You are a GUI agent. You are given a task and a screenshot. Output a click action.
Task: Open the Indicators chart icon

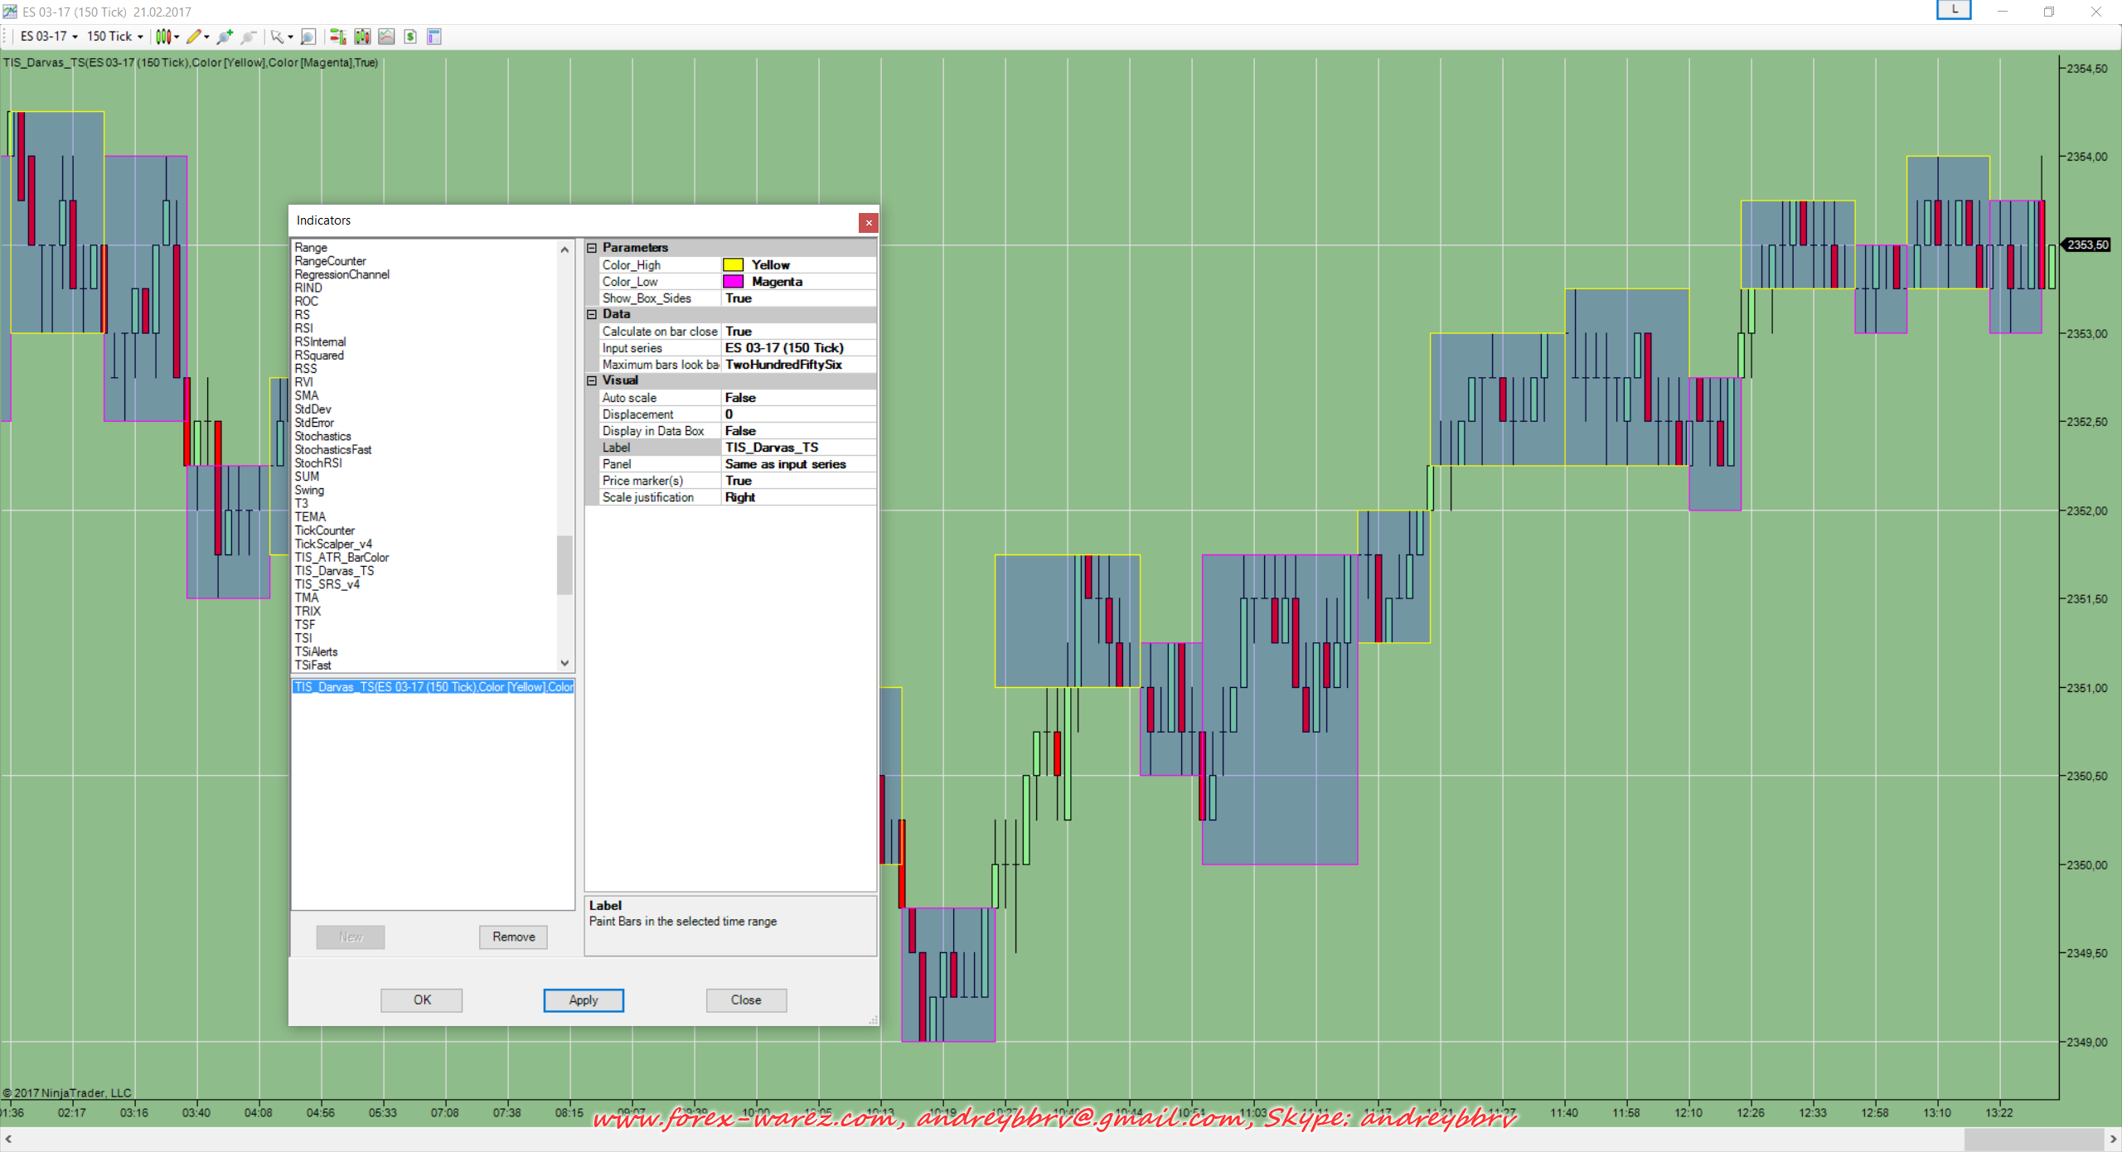coord(386,36)
